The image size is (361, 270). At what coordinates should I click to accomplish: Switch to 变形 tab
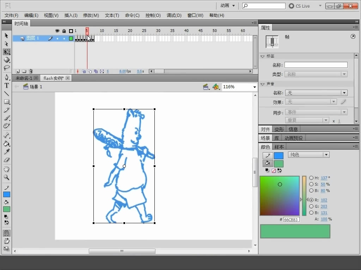tap(279, 129)
